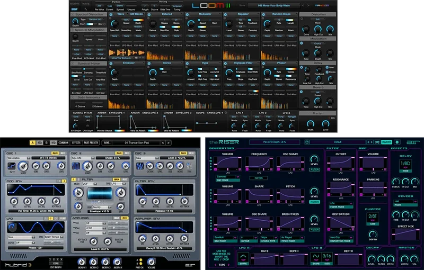Screen dimensions: 424x270
Task: Click the Loom II wrench settings icon
Action: pos(86,9)
